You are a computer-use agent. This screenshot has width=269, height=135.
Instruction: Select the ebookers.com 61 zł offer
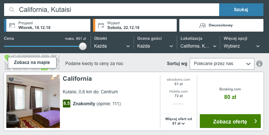coord(179,82)
